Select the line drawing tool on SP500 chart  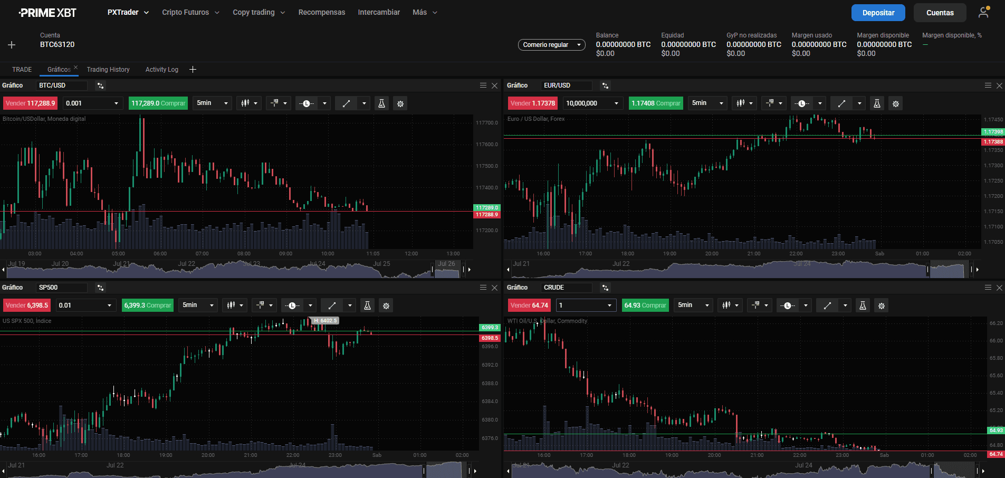coord(332,305)
